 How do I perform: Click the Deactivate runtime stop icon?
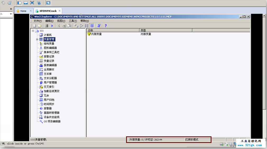pyautogui.click(x=47, y=26)
